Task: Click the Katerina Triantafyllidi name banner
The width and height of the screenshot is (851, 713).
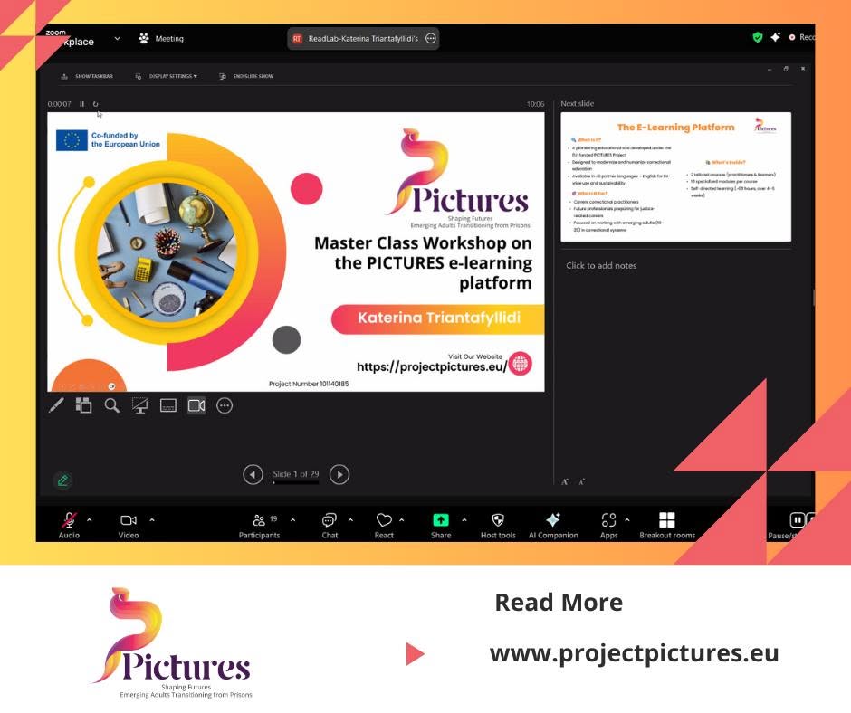Action: pos(438,318)
